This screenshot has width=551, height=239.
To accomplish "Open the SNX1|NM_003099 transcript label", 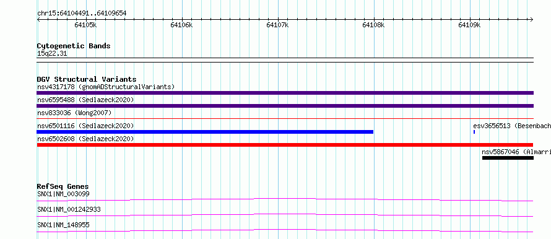I will pos(63,194).
